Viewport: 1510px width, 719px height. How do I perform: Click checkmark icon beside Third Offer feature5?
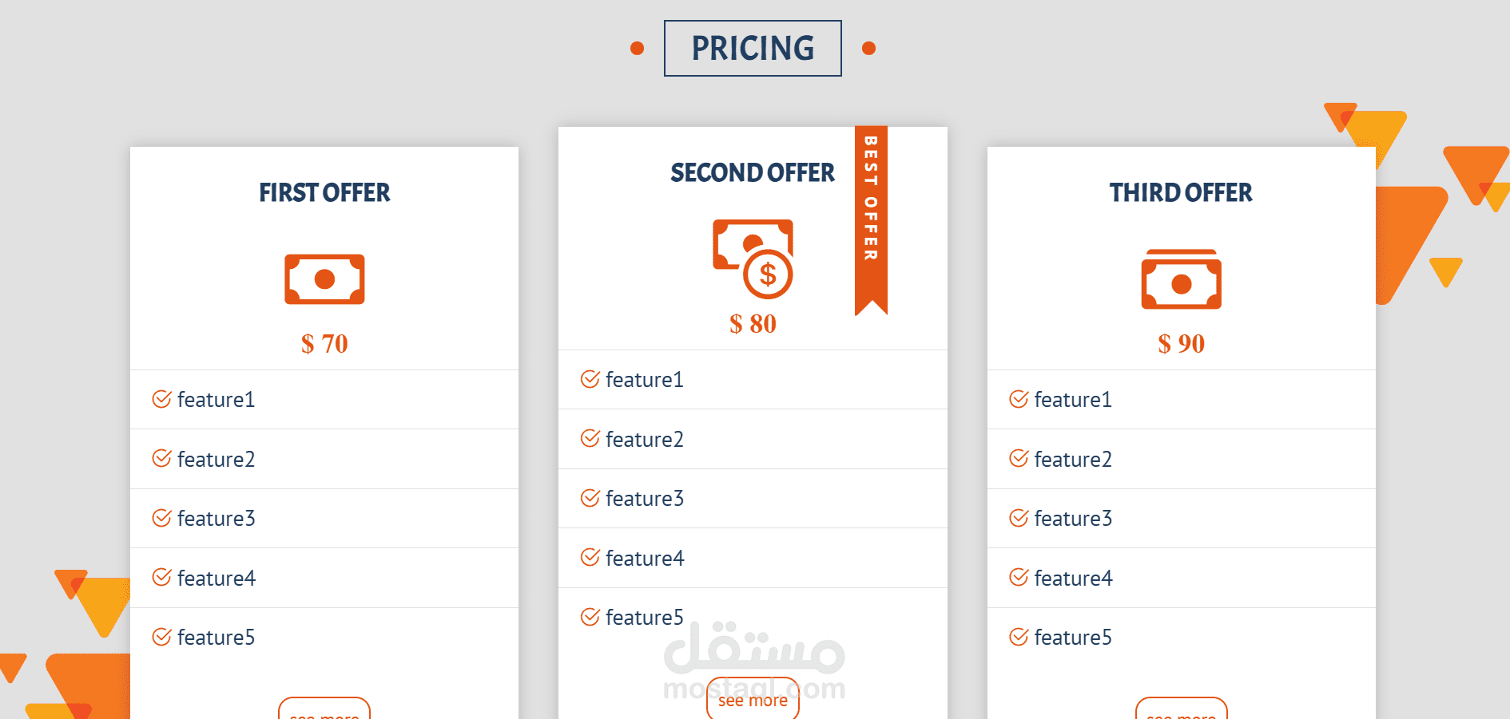point(1019,637)
